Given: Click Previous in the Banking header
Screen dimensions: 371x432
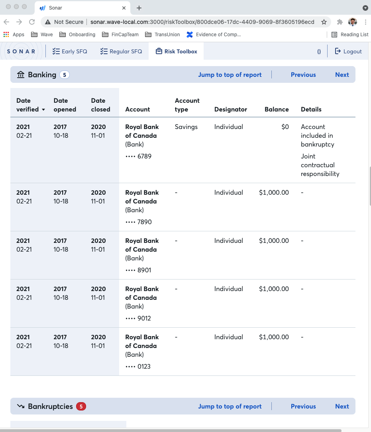Looking at the screenshot, I should [x=303, y=75].
